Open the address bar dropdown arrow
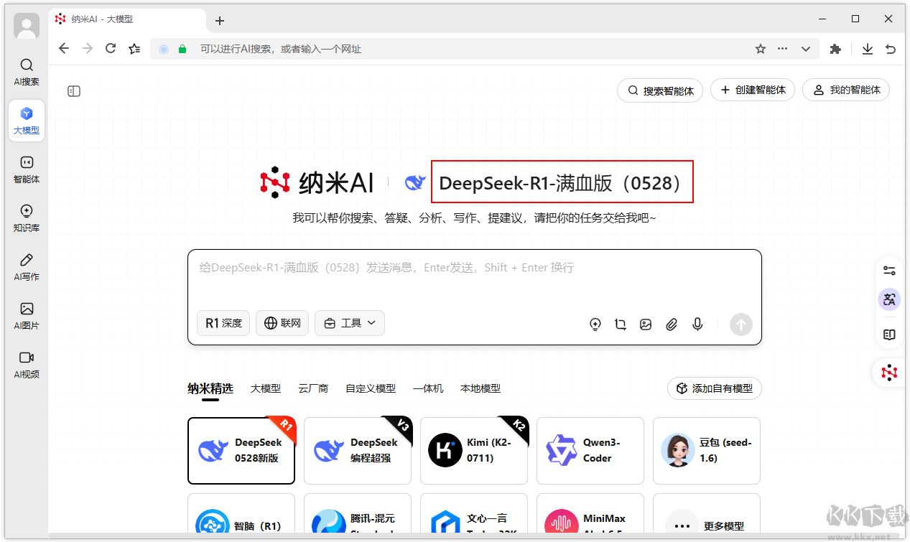This screenshot has width=910, height=542. 805,48
